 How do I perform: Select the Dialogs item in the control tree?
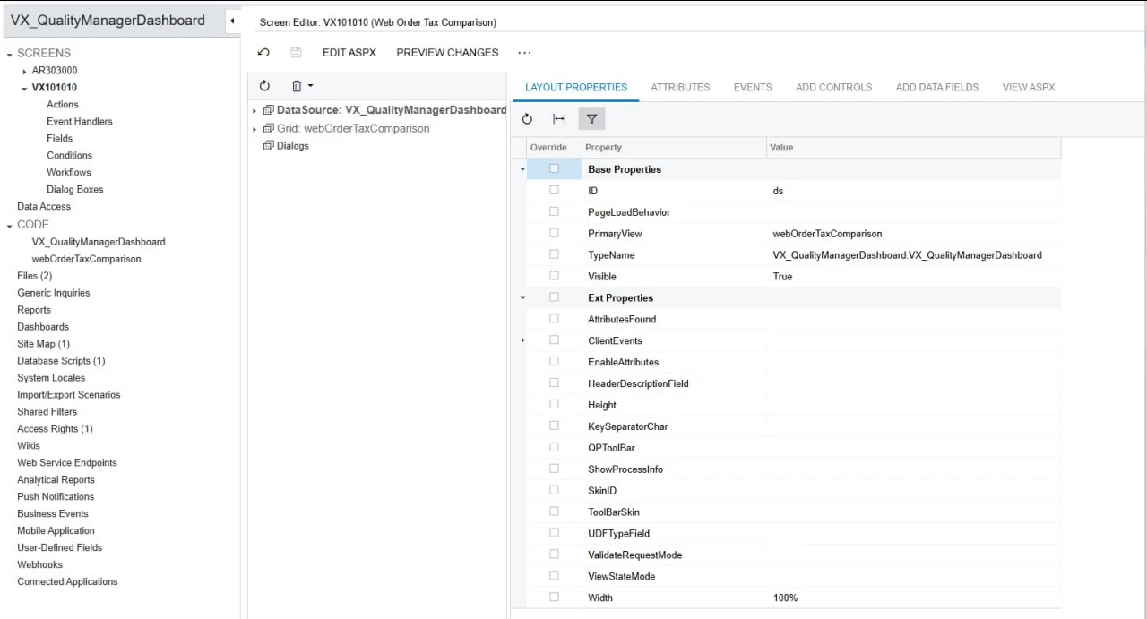pyautogui.click(x=292, y=146)
